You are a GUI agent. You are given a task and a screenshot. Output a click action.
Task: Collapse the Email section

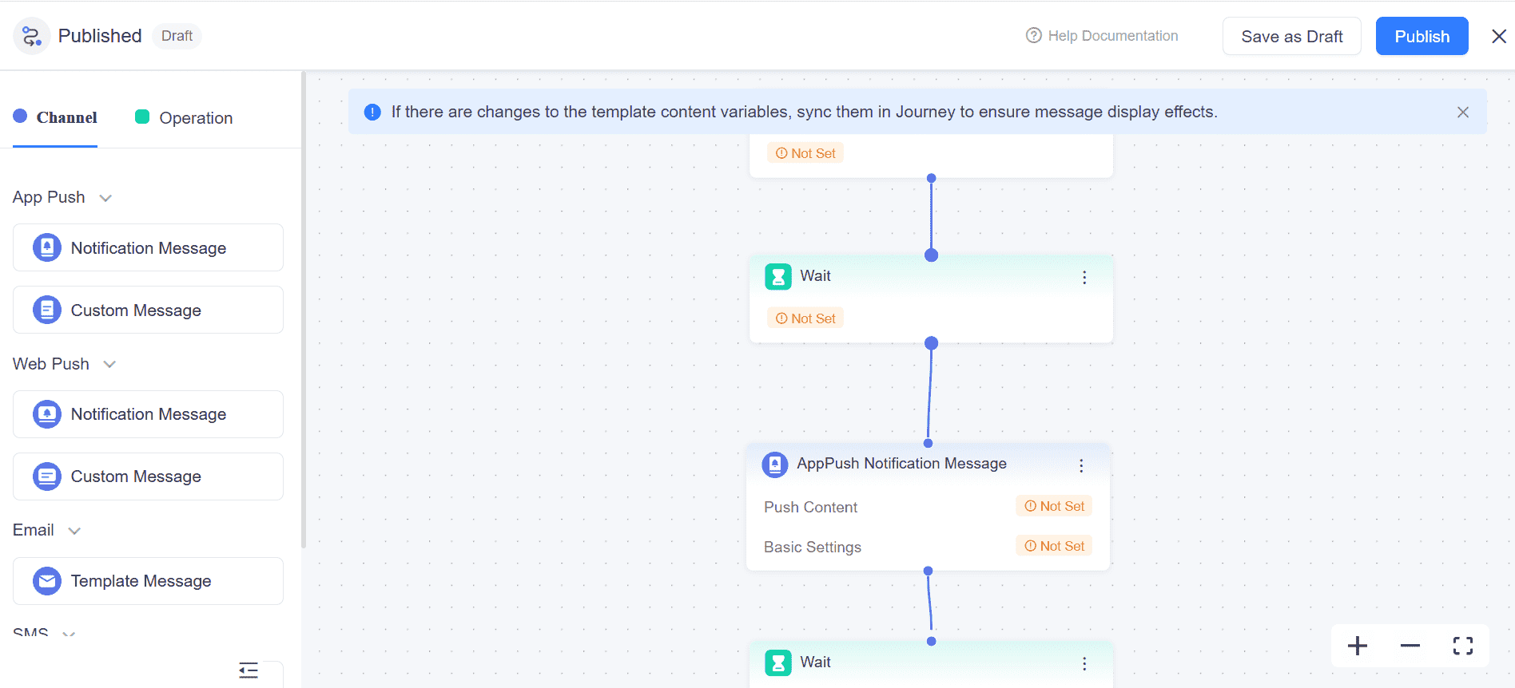point(74,531)
